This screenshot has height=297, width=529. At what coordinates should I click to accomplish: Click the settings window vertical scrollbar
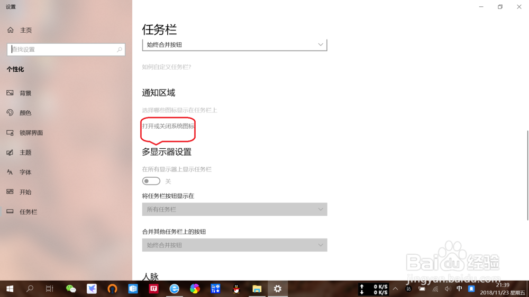[527, 175]
